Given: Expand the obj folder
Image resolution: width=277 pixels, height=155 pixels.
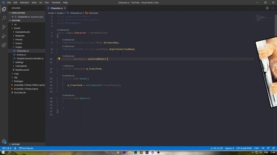Looking at the screenshot, I should pos(16,77).
